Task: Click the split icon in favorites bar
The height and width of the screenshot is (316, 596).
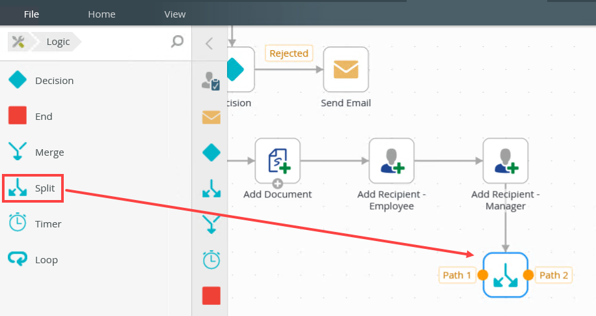Action: click(211, 188)
